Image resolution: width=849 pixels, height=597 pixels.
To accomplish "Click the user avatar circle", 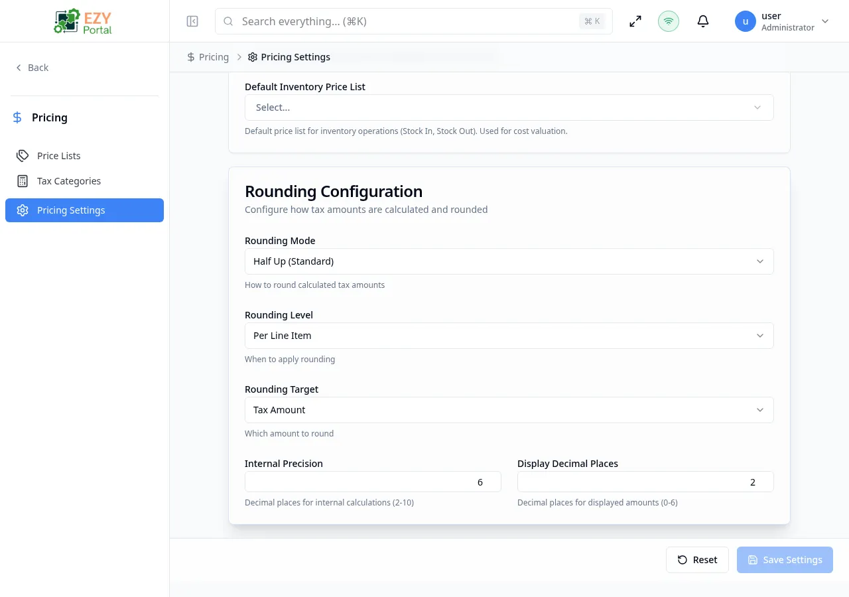I will tap(746, 21).
